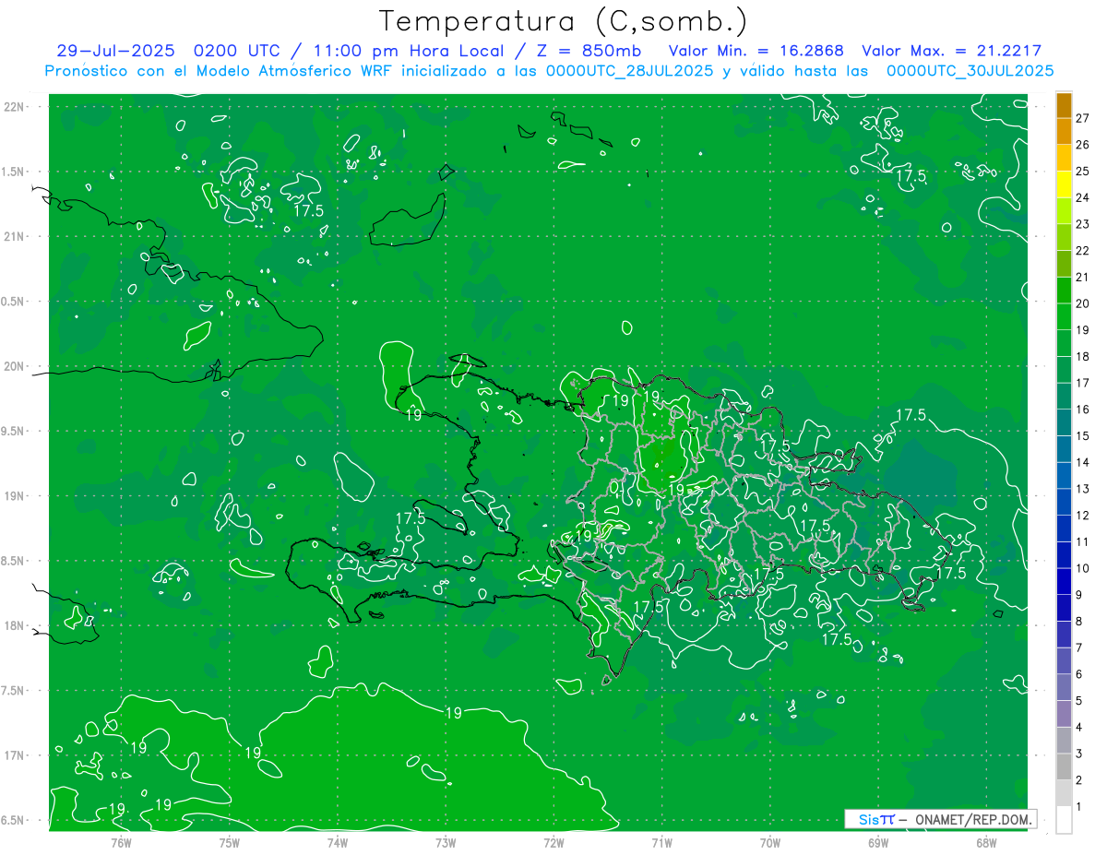Click the "69W" longitude axis label

[x=878, y=843]
